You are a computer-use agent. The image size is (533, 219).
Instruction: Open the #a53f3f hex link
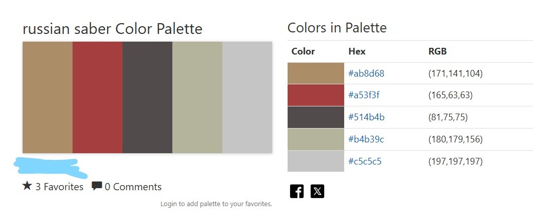click(x=364, y=96)
